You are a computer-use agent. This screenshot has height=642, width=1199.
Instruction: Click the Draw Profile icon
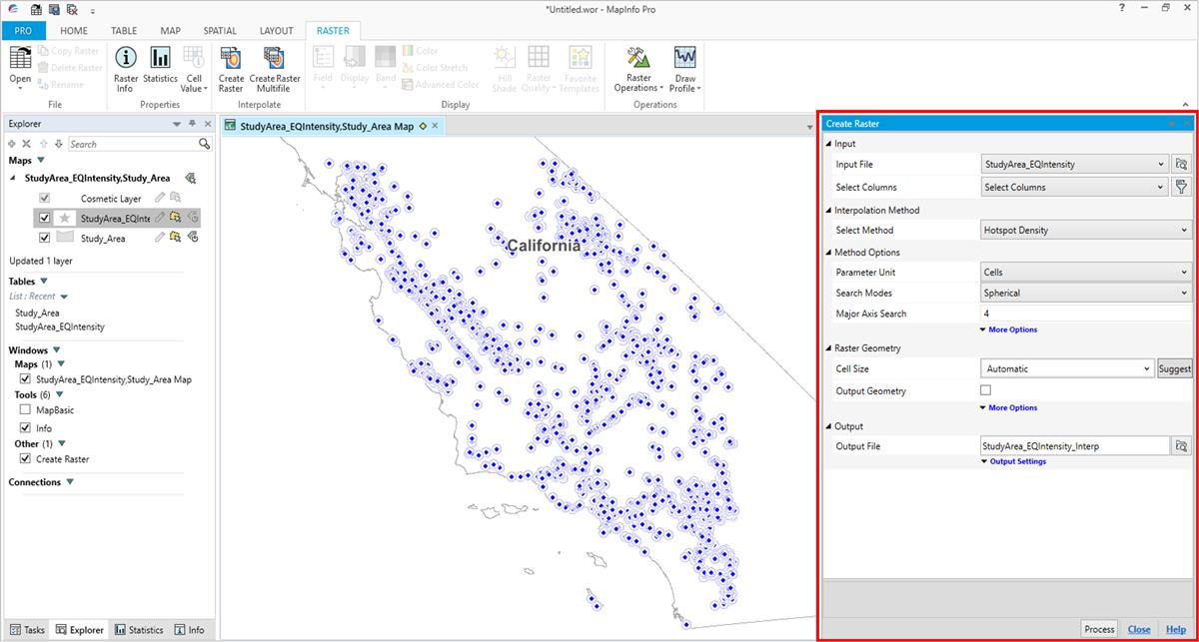[x=684, y=60]
